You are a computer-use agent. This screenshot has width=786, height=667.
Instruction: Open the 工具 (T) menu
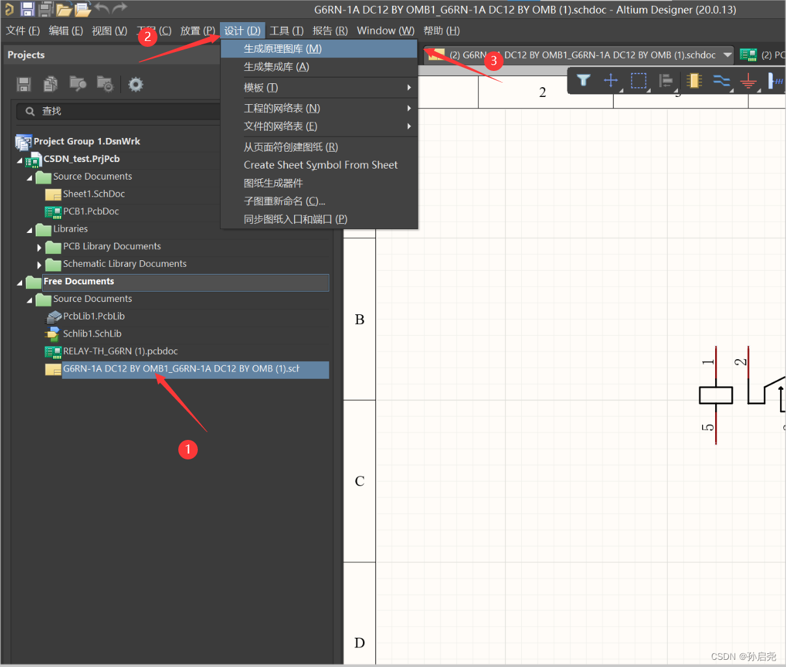point(287,31)
